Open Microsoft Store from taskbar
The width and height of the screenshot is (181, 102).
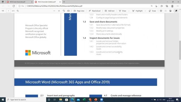pyautogui.click(x=66, y=99)
